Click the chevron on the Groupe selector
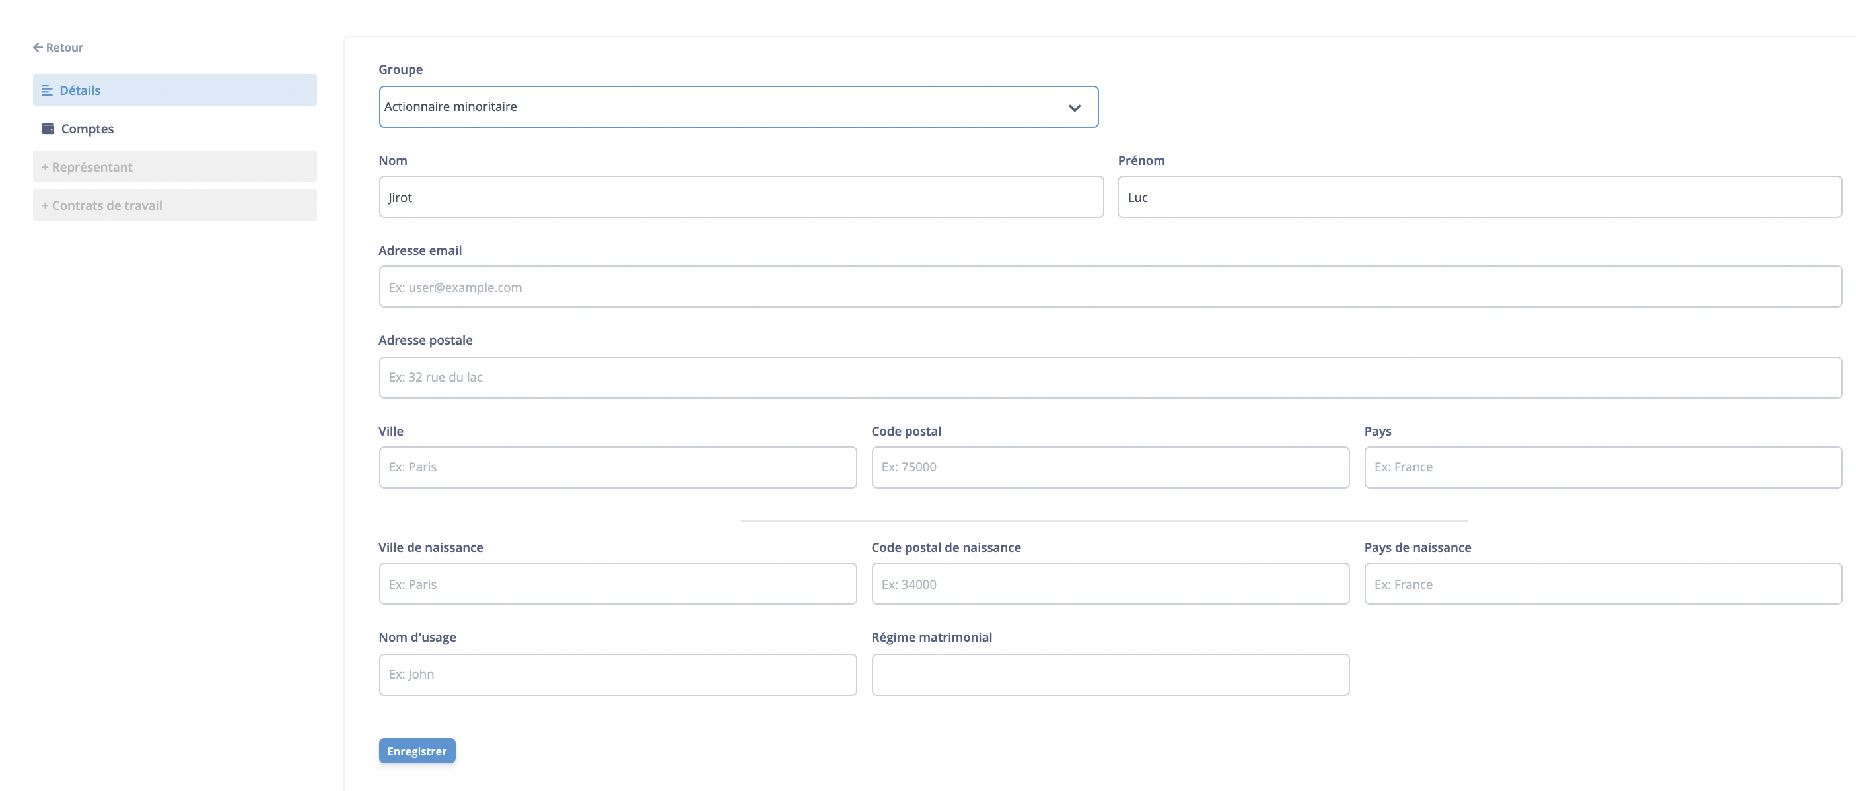The height and width of the screenshot is (791, 1856). tap(1074, 106)
